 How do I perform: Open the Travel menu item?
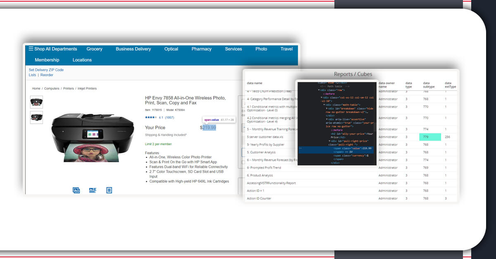(x=286, y=49)
